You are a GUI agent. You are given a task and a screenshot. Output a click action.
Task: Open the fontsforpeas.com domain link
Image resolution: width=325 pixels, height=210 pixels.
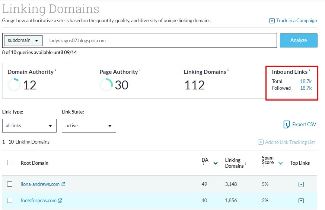[39, 200]
